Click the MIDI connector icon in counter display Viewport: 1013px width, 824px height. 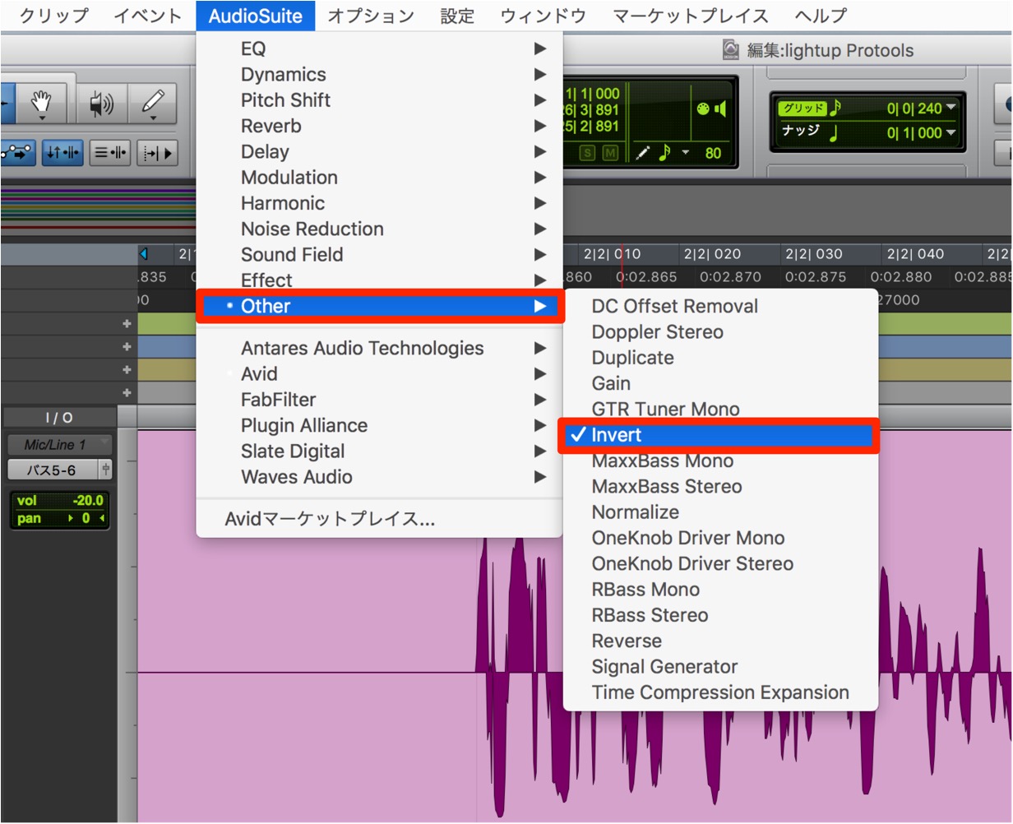(703, 110)
